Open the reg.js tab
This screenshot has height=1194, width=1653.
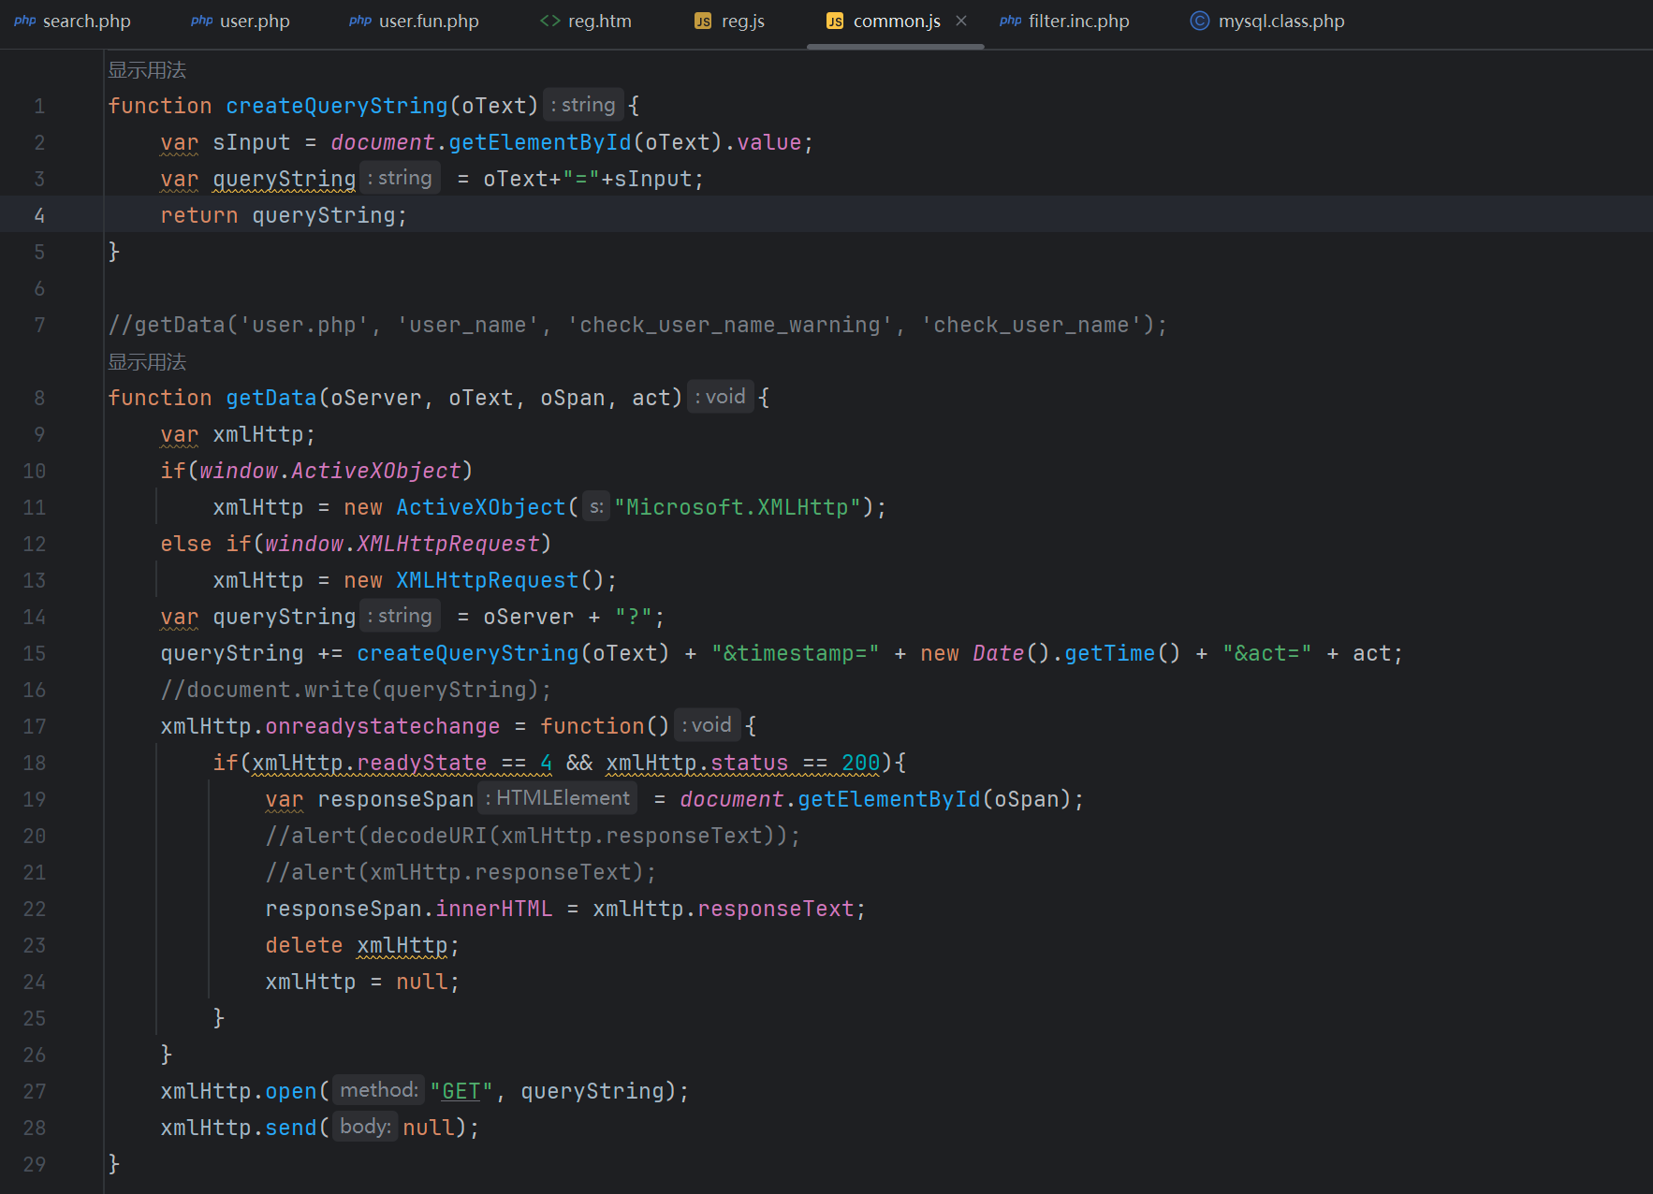click(730, 21)
